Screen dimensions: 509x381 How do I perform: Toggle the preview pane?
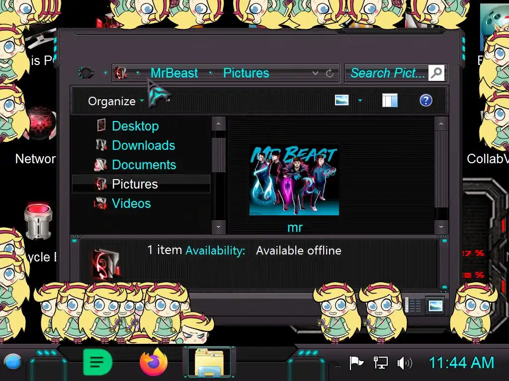point(390,100)
